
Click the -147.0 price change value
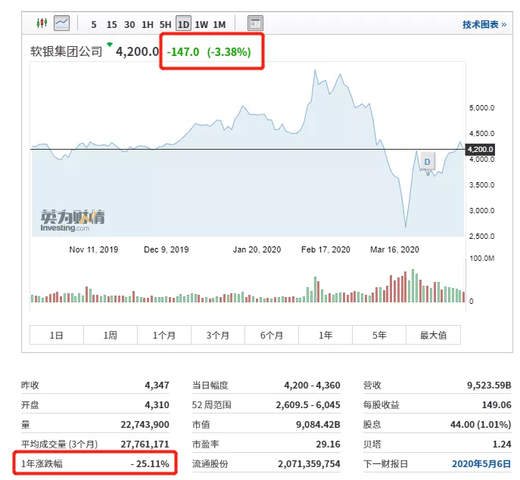click(183, 52)
